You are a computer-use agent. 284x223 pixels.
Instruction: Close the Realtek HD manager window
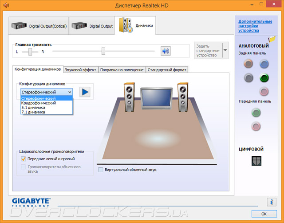[x=274, y=4]
